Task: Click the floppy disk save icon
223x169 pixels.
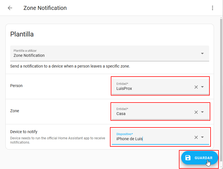Action: (x=188, y=158)
